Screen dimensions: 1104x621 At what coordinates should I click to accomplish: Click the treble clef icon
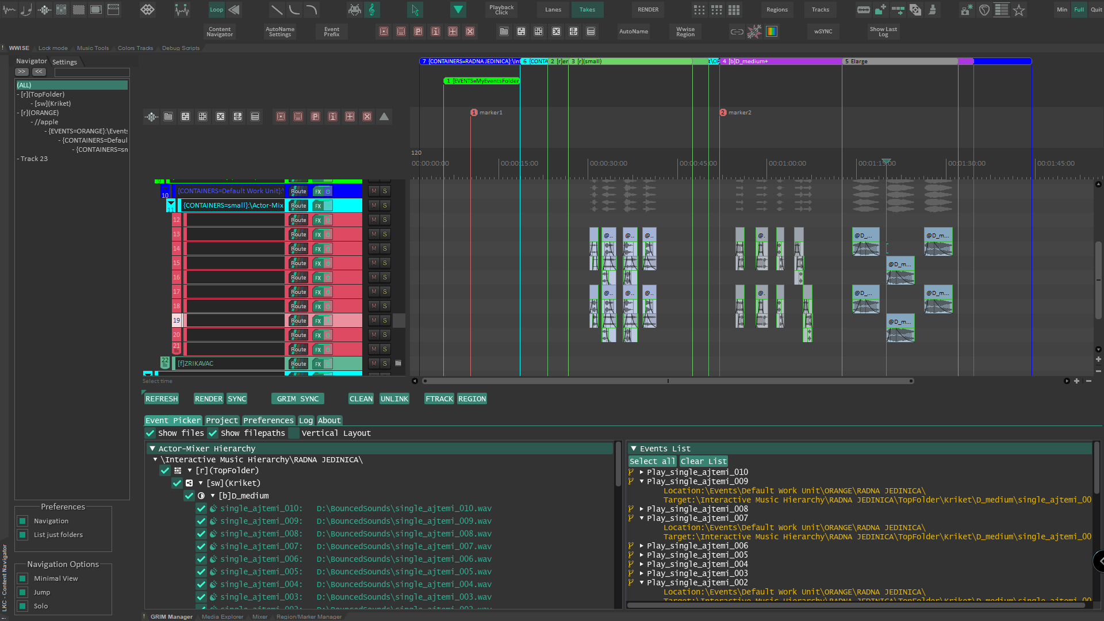click(x=372, y=10)
